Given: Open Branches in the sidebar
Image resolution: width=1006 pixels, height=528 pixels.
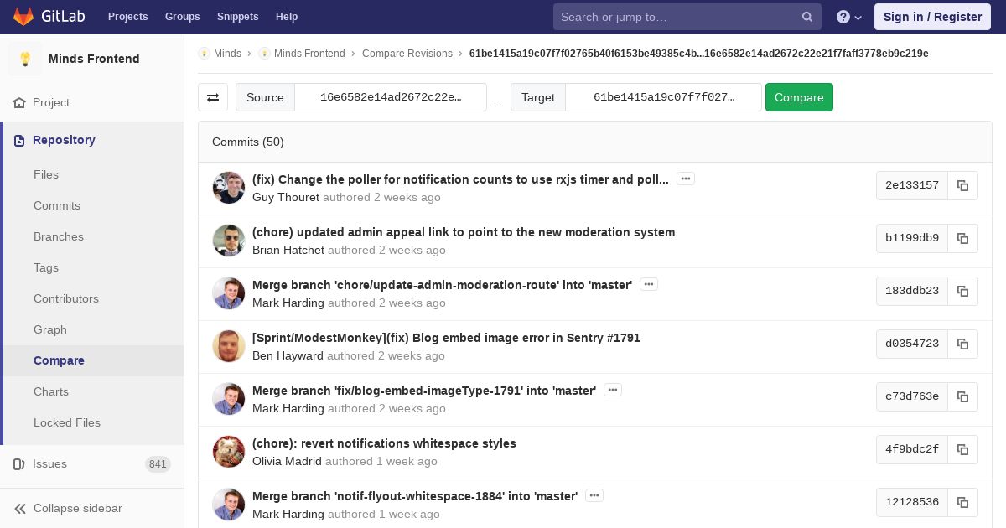Looking at the screenshot, I should click(59, 236).
